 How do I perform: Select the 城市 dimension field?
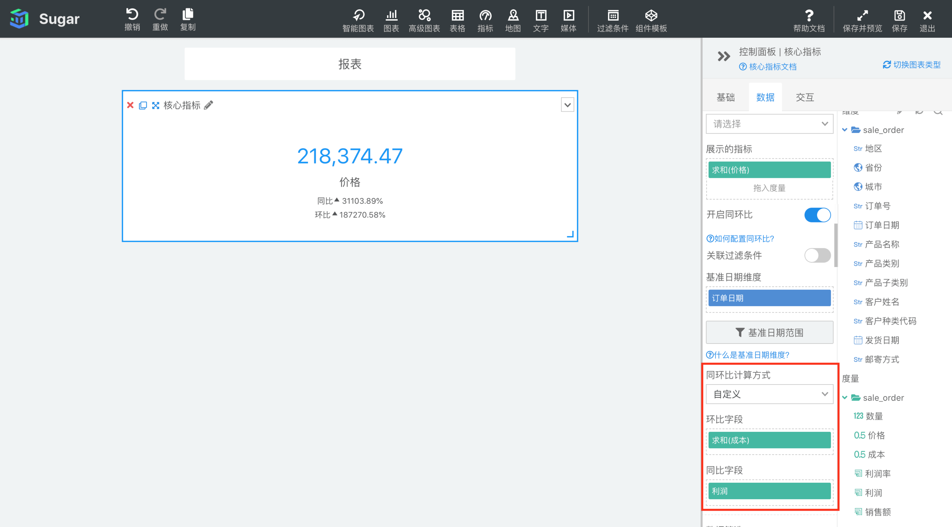(868, 187)
